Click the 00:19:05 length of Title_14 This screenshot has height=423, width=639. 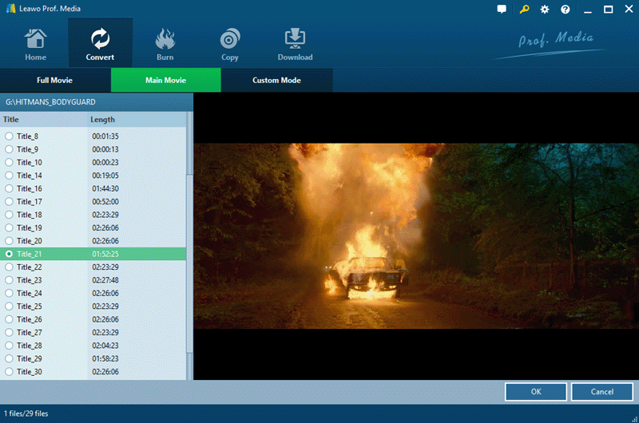coord(105,175)
